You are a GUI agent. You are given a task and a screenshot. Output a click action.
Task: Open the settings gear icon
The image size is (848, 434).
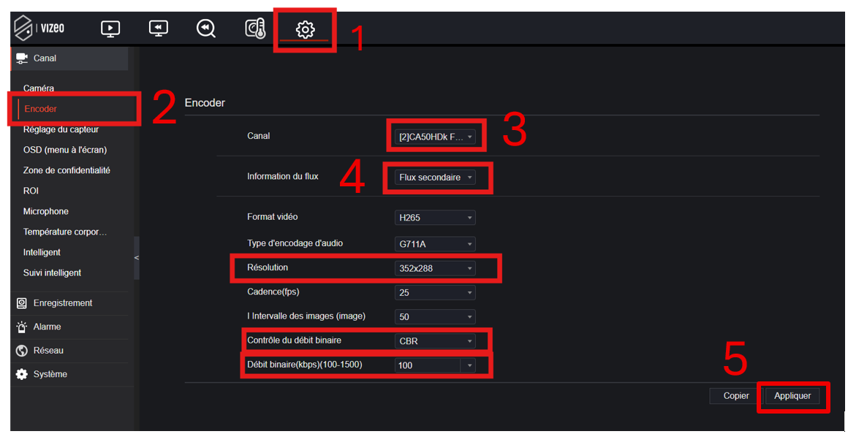pos(305,29)
